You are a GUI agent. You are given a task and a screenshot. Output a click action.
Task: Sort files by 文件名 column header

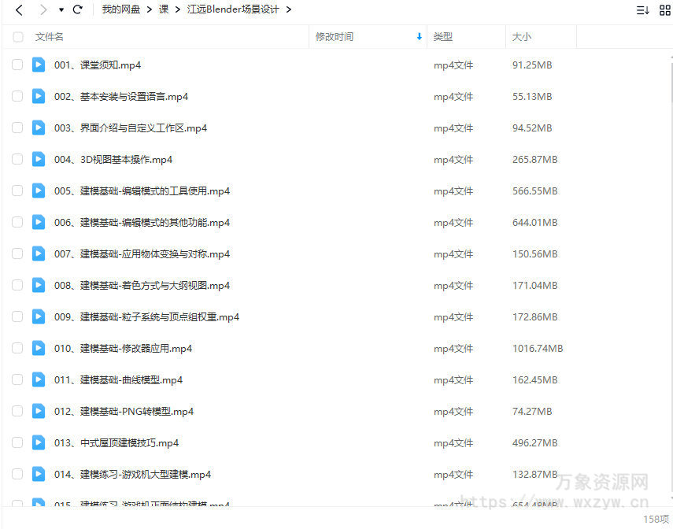[50, 37]
